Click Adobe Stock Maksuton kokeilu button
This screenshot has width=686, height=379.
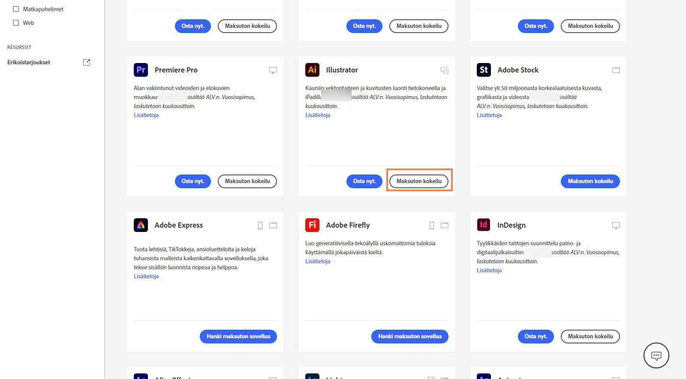click(590, 181)
